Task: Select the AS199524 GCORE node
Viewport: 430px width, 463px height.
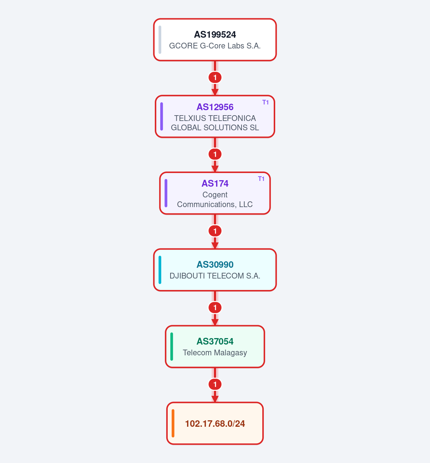Action: point(215,40)
